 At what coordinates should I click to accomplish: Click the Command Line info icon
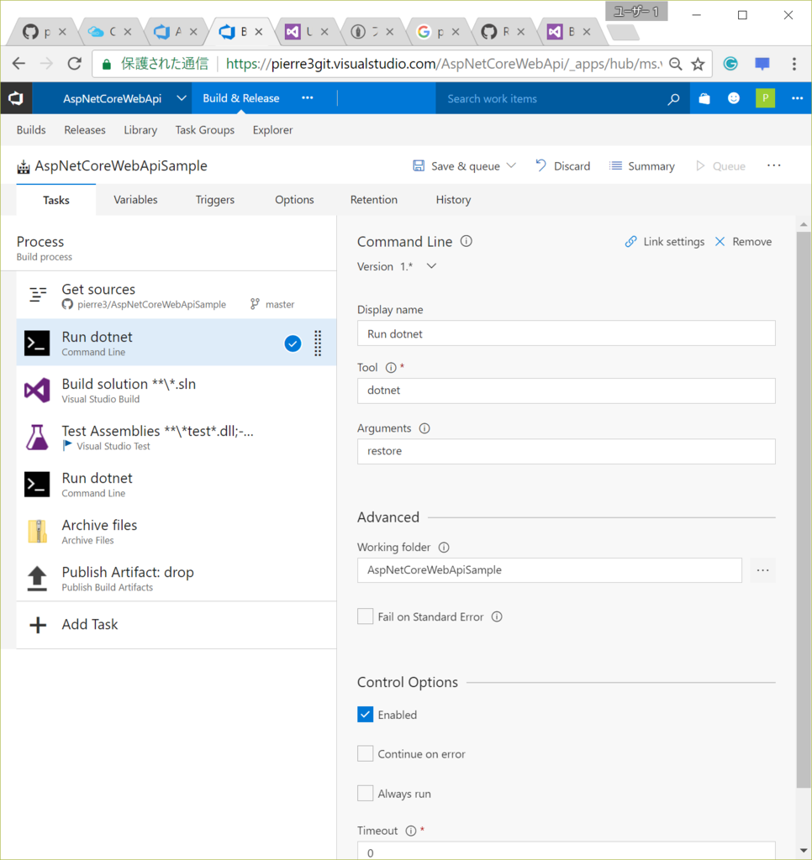[x=467, y=241]
